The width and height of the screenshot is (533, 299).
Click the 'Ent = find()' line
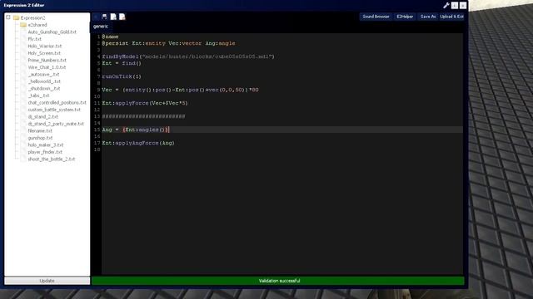122,63
